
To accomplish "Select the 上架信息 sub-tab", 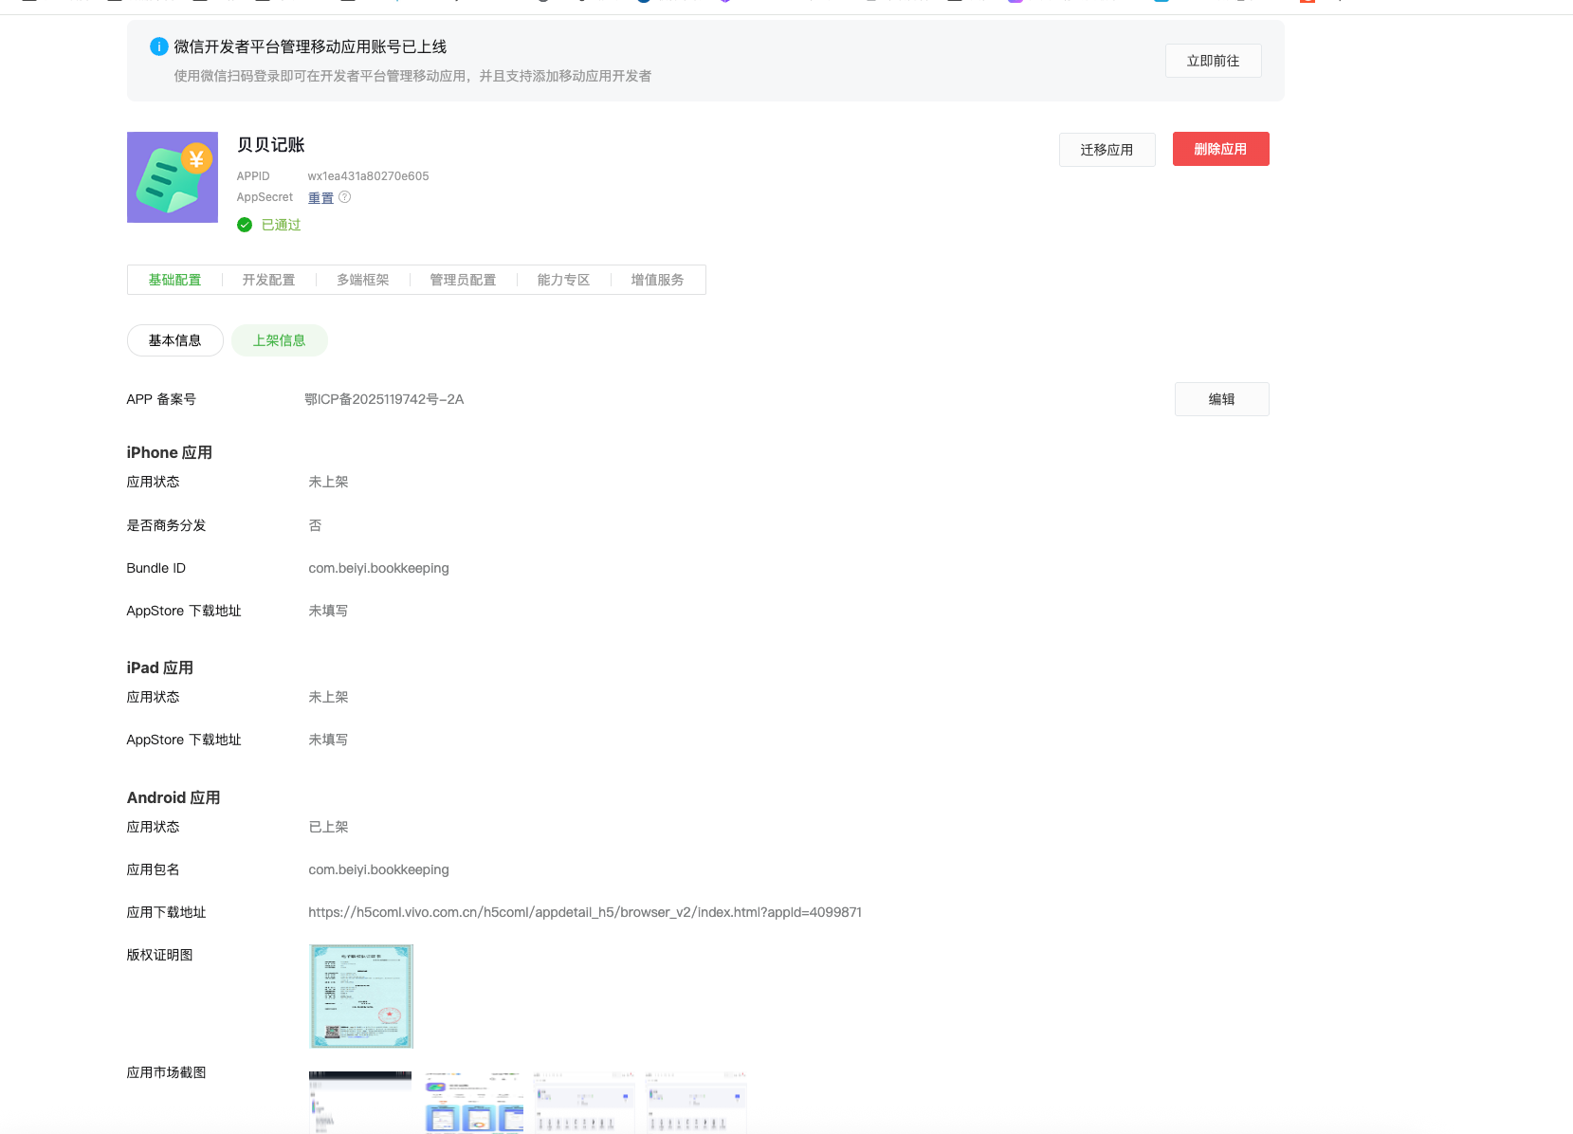I will coord(280,340).
